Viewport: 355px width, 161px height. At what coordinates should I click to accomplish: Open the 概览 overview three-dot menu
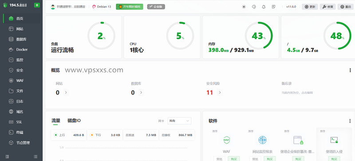[350, 70]
